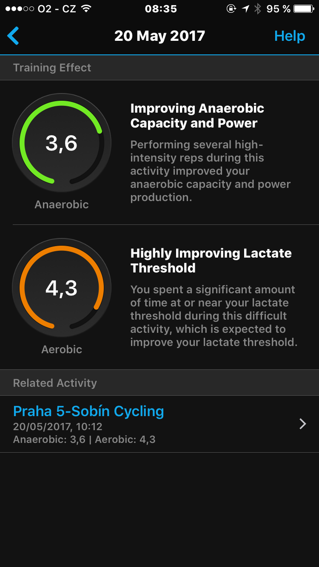Open the Help page
This screenshot has width=319, height=567.
[289, 36]
